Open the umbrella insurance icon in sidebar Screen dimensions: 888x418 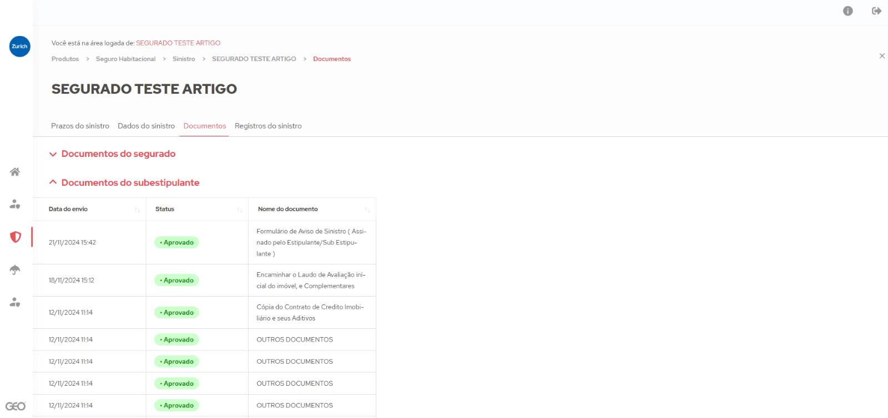[15, 270]
